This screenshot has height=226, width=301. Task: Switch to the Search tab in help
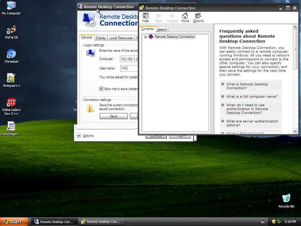(x=162, y=29)
